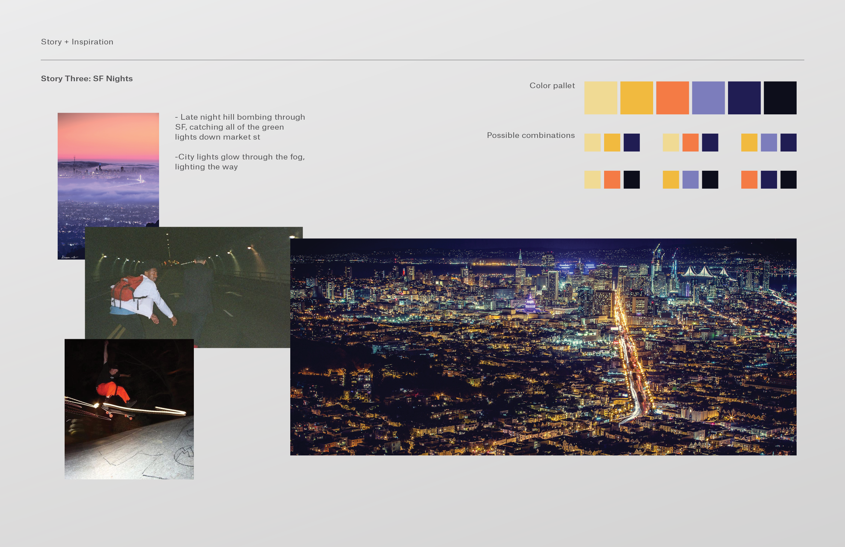Viewport: 845px width, 547px height.
Task: Open the pink sunset foggy skyline photo
Action: 108,167
